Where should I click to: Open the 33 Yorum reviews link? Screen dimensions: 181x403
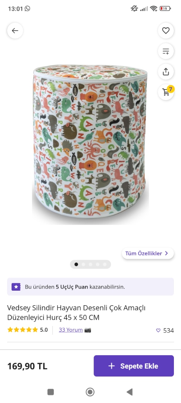[71, 330]
